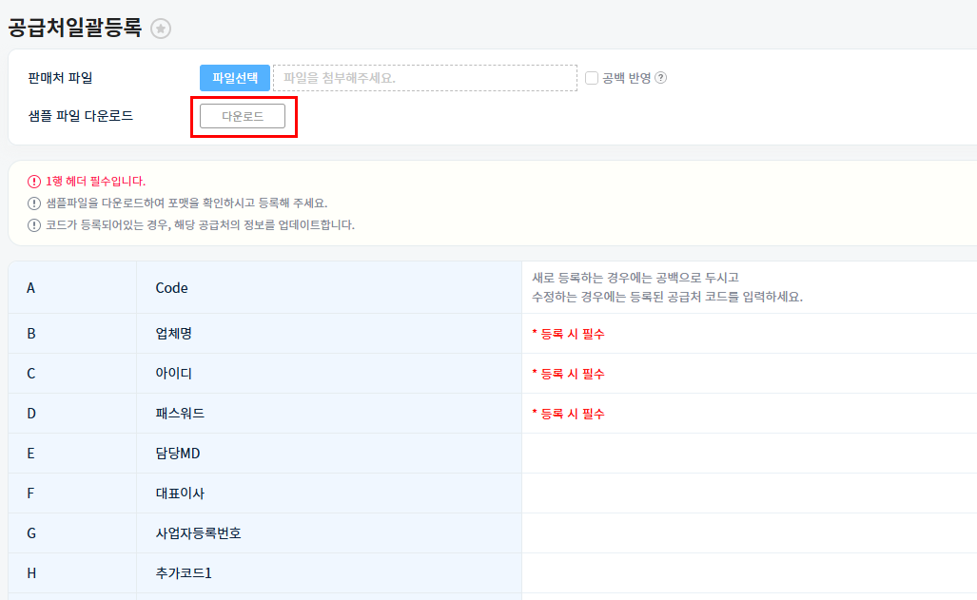The image size is (977, 600).
Task: Select the Code field name cell
Action: [172, 288]
